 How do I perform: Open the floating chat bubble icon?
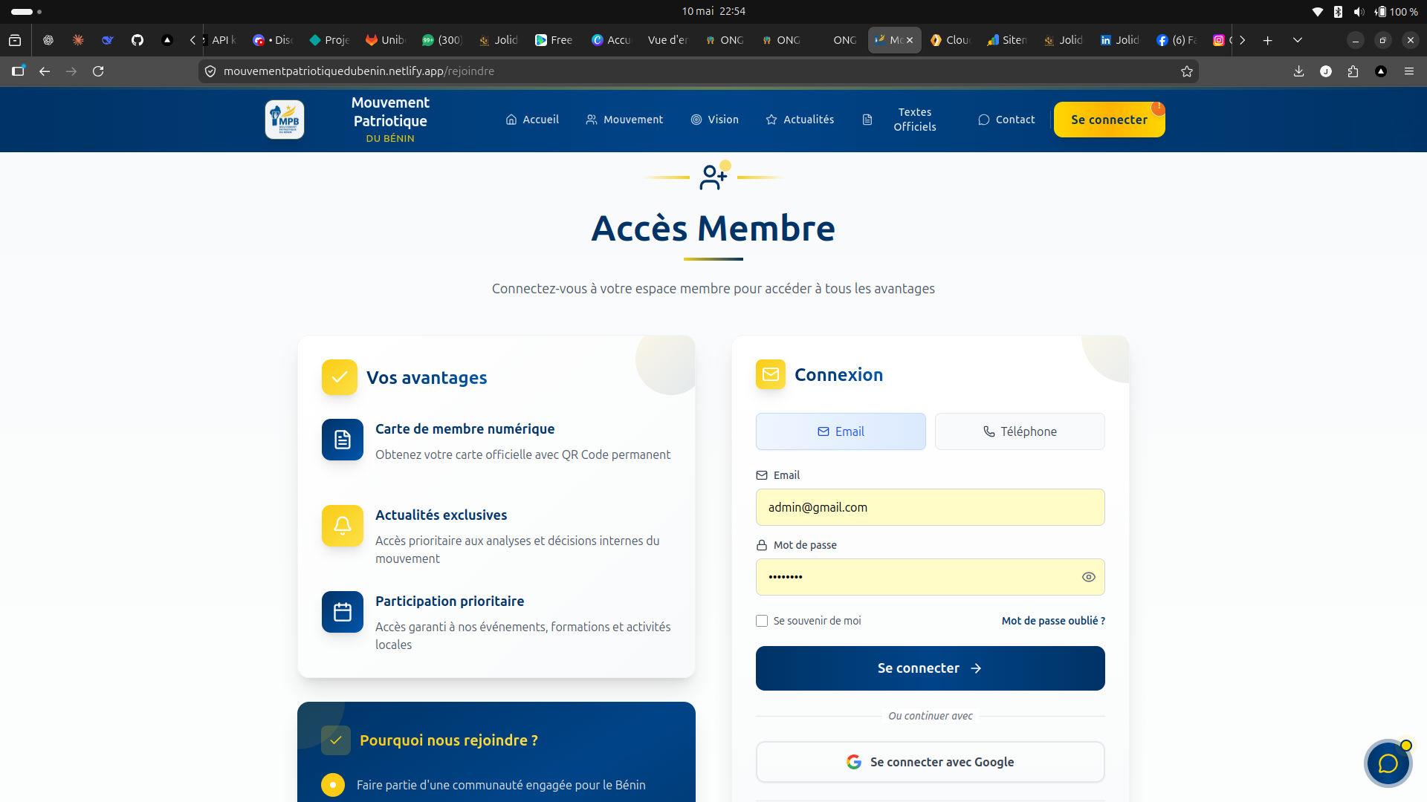pyautogui.click(x=1388, y=763)
